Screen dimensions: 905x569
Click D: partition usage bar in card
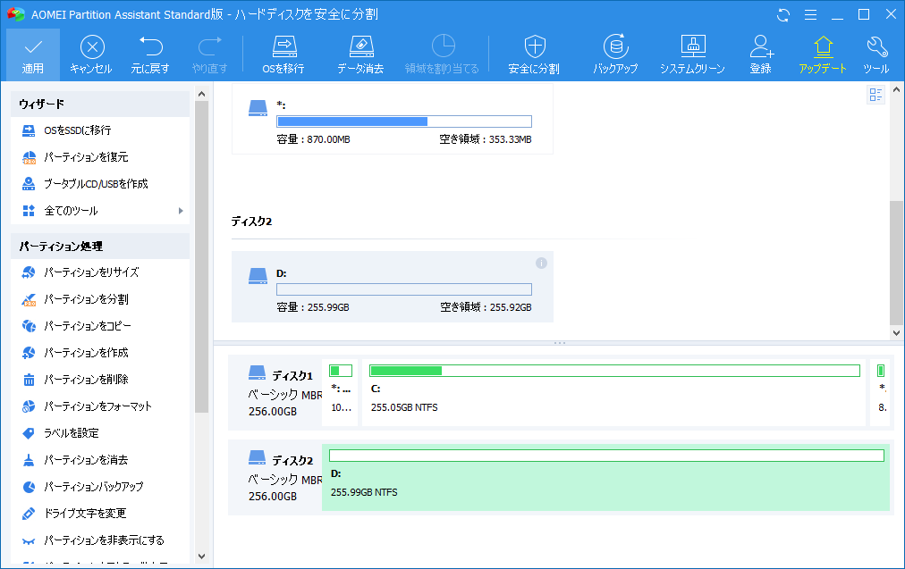pyautogui.click(x=404, y=289)
